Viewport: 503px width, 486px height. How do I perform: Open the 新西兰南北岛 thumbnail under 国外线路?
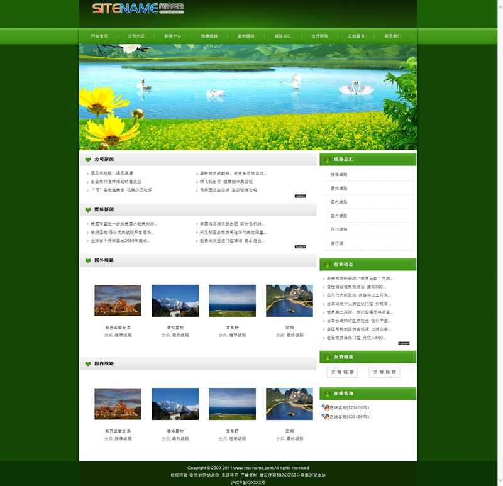pos(118,301)
